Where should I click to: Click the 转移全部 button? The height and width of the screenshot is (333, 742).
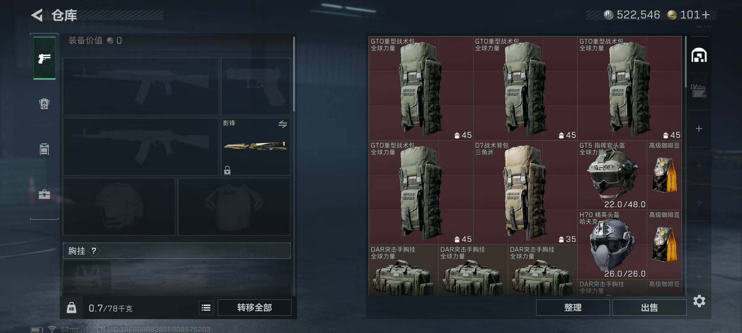[x=254, y=307]
